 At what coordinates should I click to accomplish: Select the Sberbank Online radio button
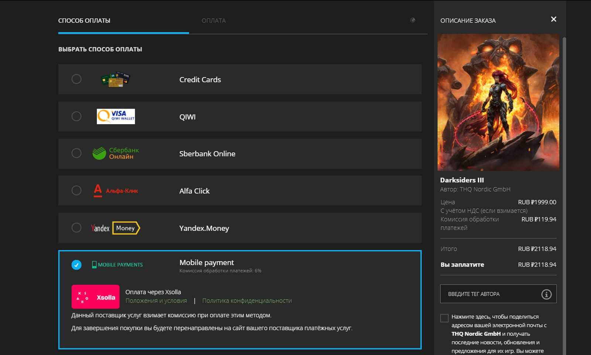(x=76, y=153)
